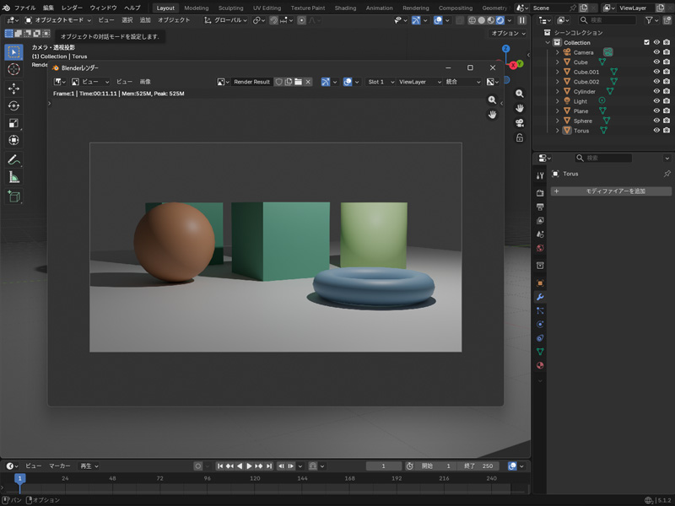Click the zoom icon in render window

point(492,100)
